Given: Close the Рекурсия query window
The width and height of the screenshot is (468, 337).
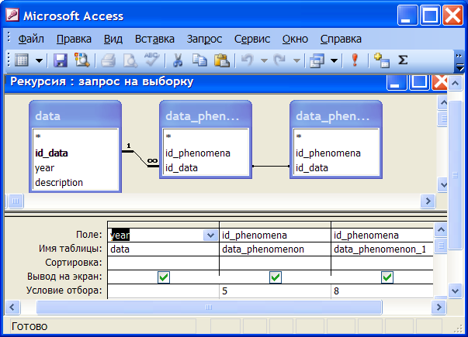Looking at the screenshot, I should coord(439,82).
